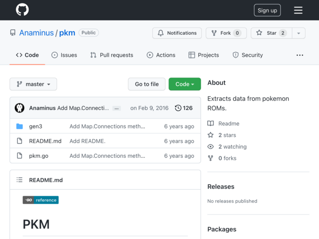Click the Go to file button
The width and height of the screenshot is (319, 239).
point(147,84)
